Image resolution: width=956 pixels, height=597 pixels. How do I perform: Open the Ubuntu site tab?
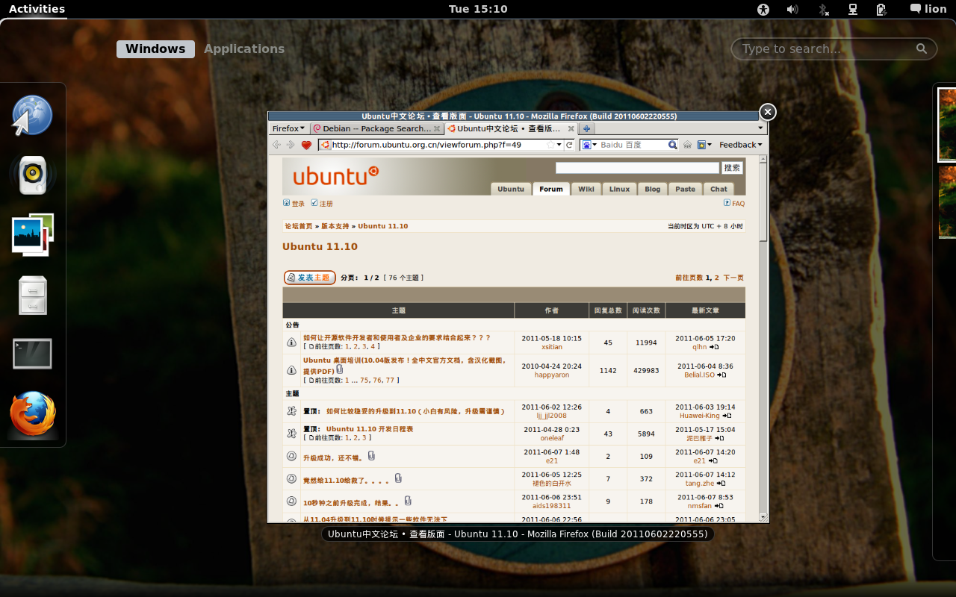click(x=511, y=189)
